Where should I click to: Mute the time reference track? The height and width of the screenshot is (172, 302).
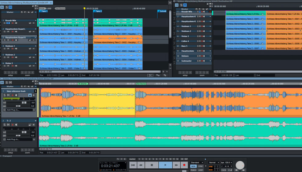click(x=9, y=96)
